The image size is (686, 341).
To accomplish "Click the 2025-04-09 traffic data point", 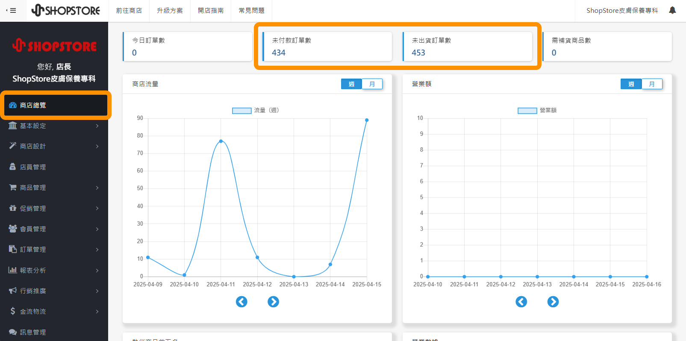I will click(148, 257).
